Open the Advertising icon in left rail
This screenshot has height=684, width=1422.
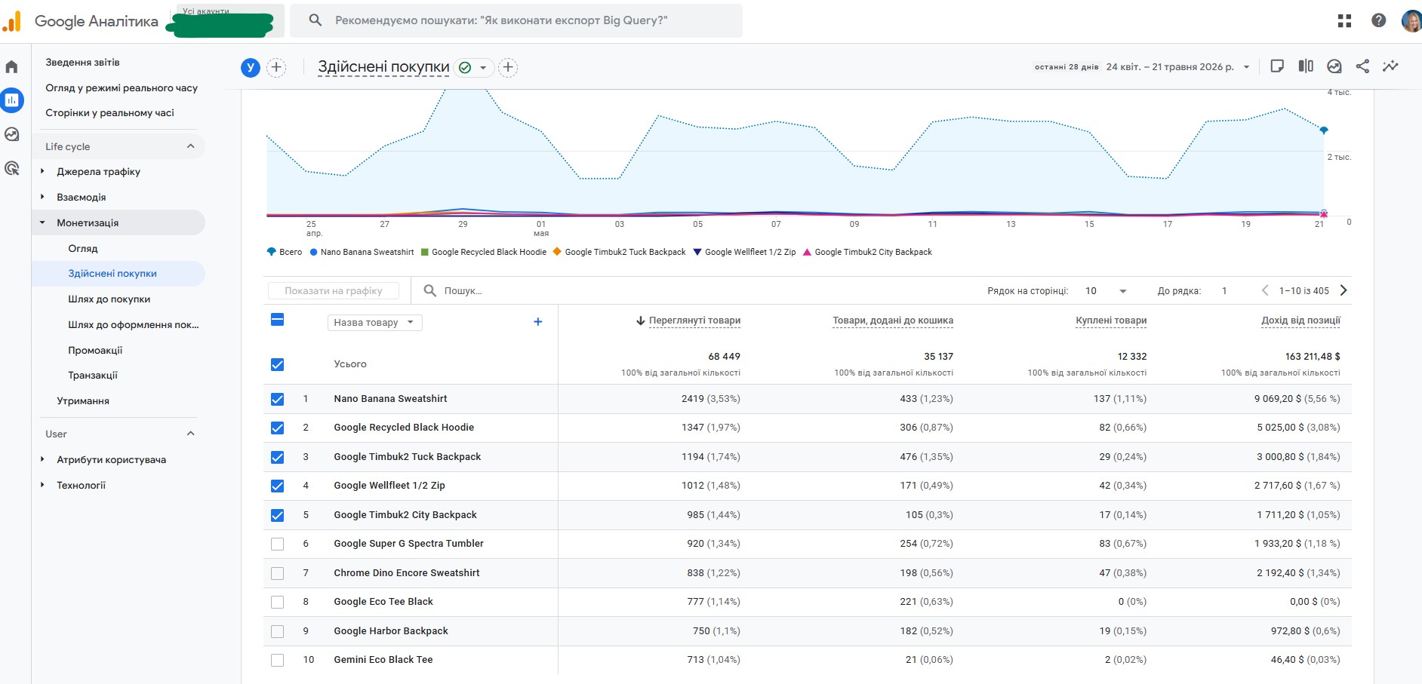tap(11, 168)
